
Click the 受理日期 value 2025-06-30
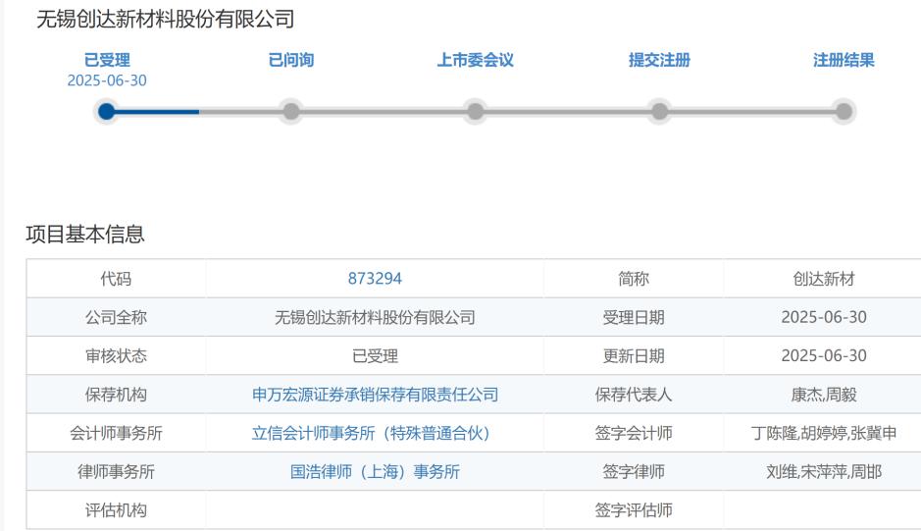(824, 318)
